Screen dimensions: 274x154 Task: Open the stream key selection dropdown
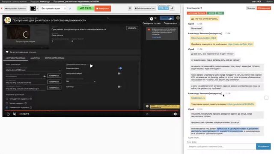tap(33, 70)
